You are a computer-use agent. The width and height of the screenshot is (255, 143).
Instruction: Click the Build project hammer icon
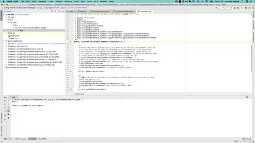click(217, 8)
